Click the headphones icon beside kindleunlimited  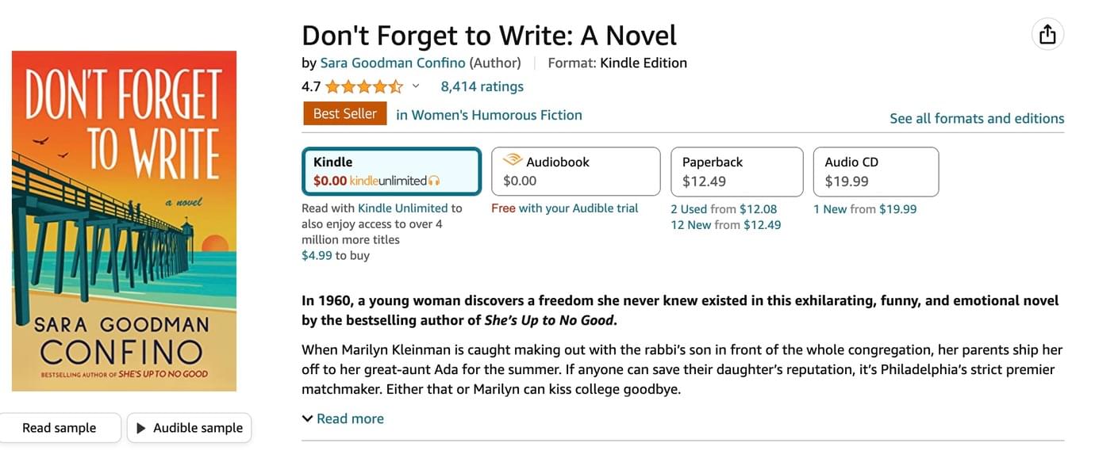pyautogui.click(x=434, y=181)
